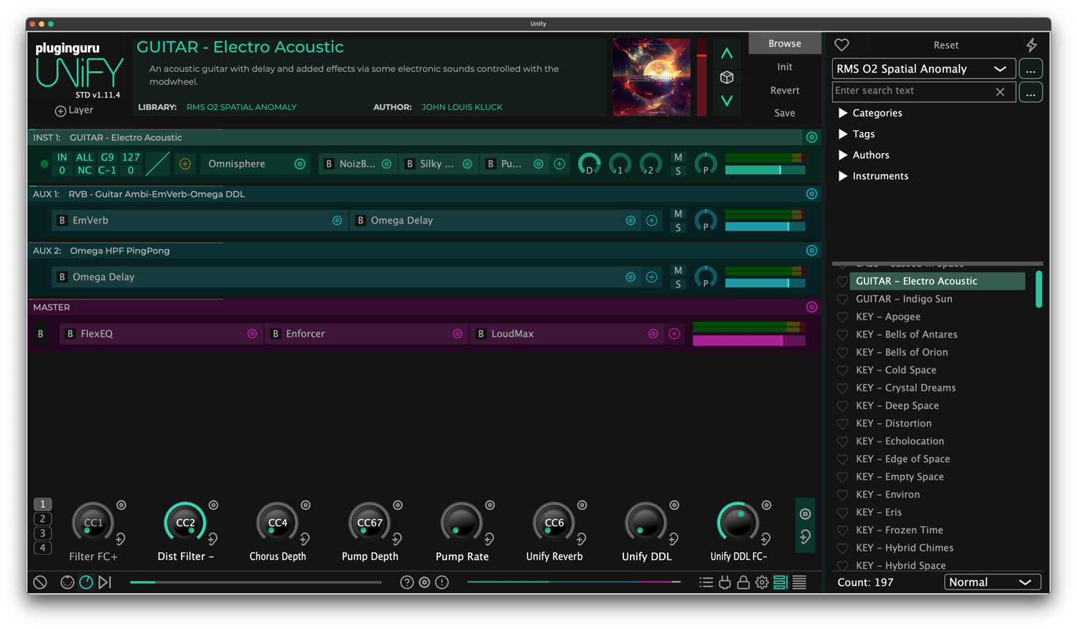The height and width of the screenshot is (629, 1077).
Task: Save the current patch
Action: pos(785,113)
